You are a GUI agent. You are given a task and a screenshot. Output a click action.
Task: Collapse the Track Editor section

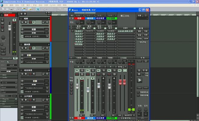click(x=1, y=13)
